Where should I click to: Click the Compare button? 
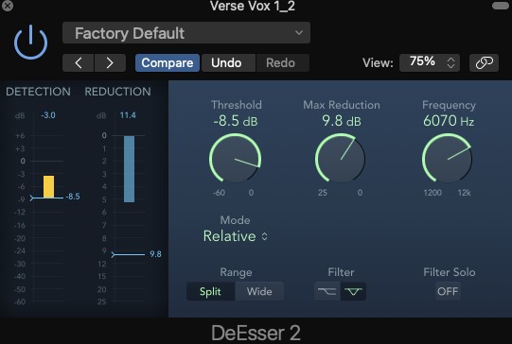pyautogui.click(x=168, y=63)
